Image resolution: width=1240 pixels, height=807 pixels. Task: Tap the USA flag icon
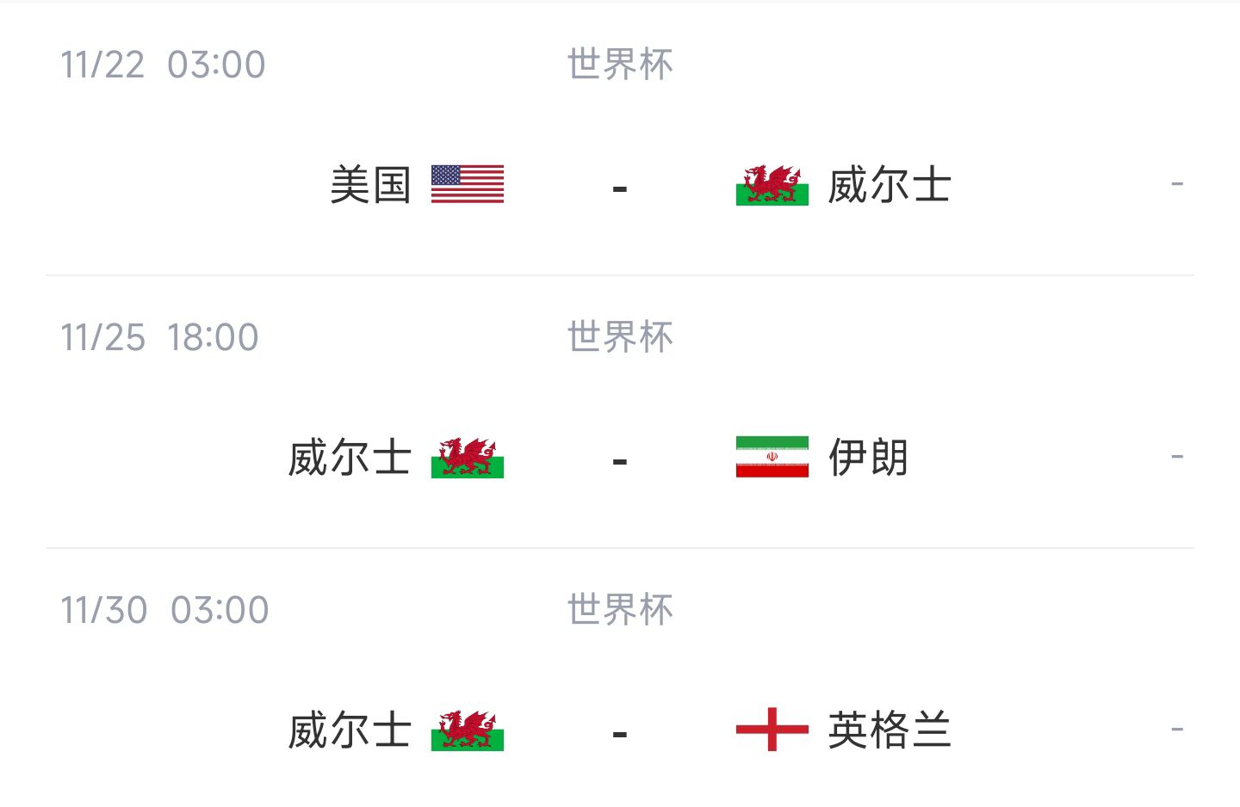(468, 184)
